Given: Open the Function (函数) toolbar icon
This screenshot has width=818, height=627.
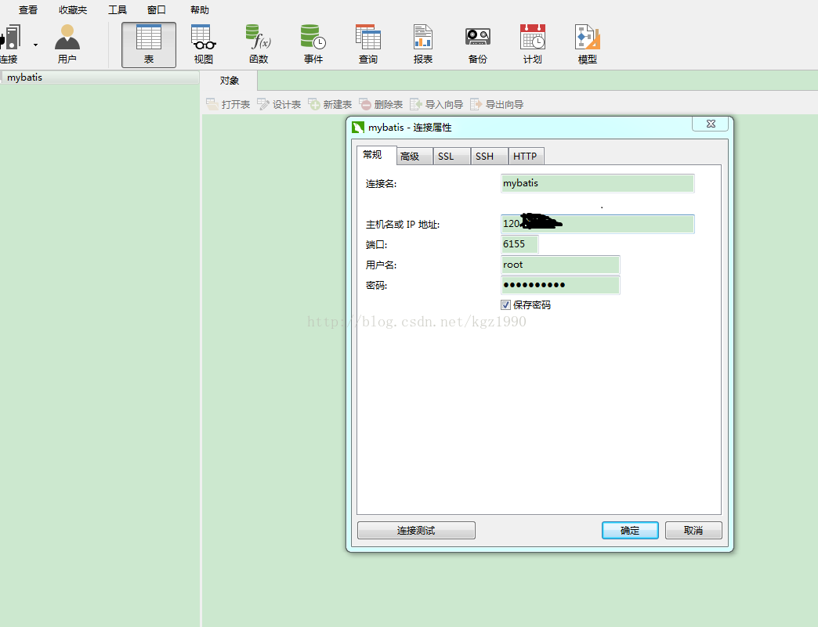Looking at the screenshot, I should tap(259, 44).
